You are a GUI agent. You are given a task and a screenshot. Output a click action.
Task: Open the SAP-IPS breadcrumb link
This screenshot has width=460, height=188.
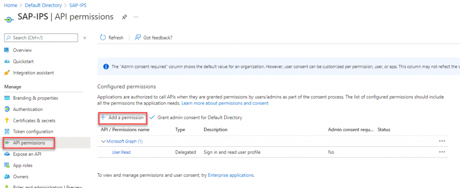coord(78,5)
